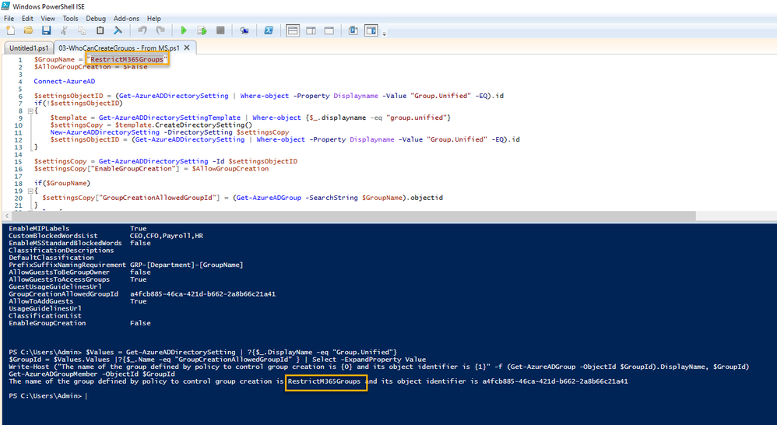Click Get-AzureADGroup on line 20

(x=269, y=198)
